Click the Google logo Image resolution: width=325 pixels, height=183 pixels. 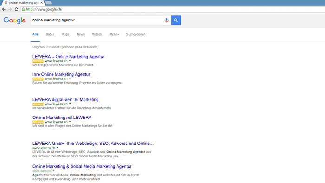14,20
